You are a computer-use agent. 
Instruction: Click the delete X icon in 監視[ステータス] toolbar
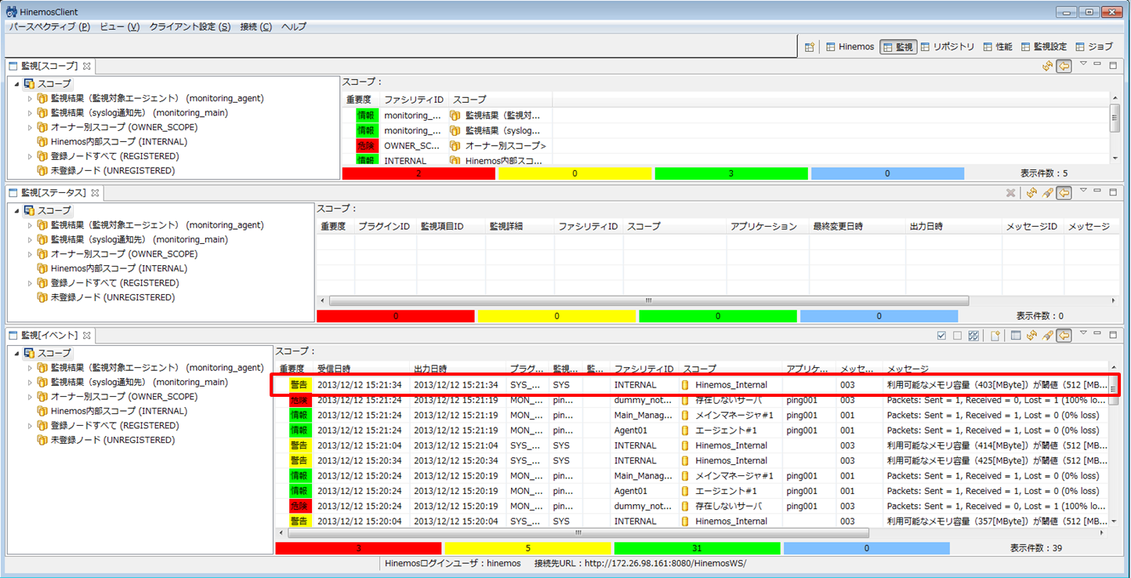click(1011, 193)
